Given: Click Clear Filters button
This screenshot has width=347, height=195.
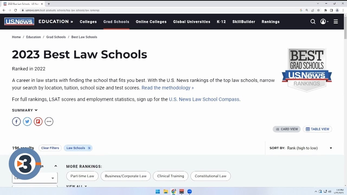Looking at the screenshot, I should tap(50, 148).
